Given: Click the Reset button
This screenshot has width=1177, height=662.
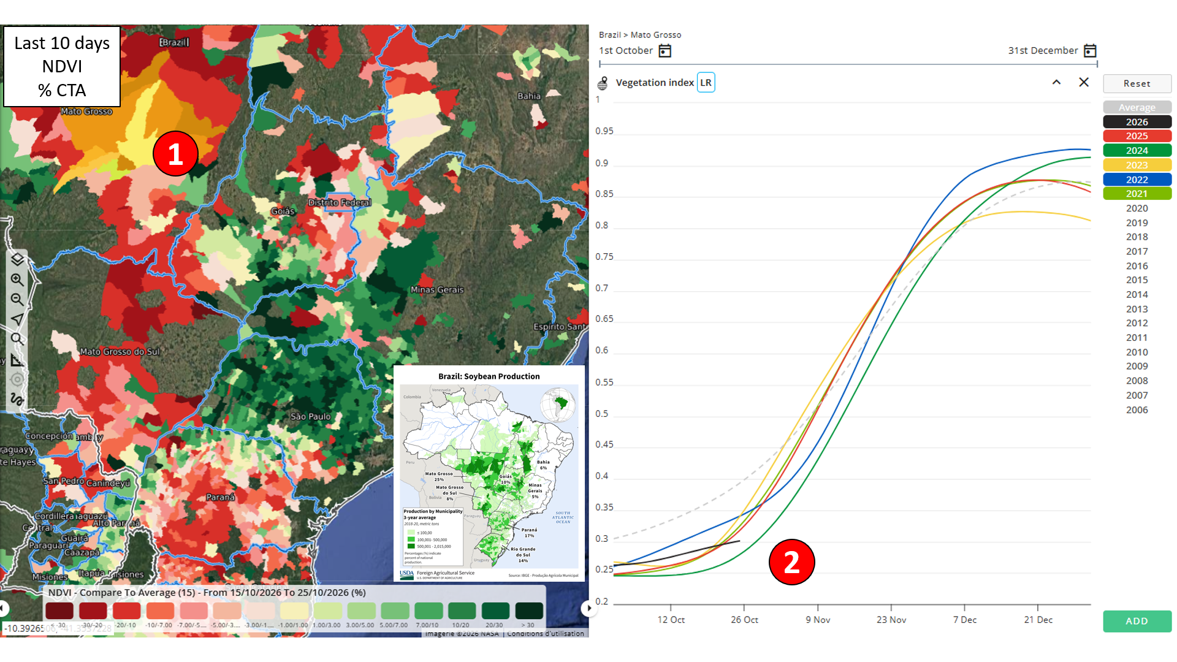Looking at the screenshot, I should click(1137, 83).
